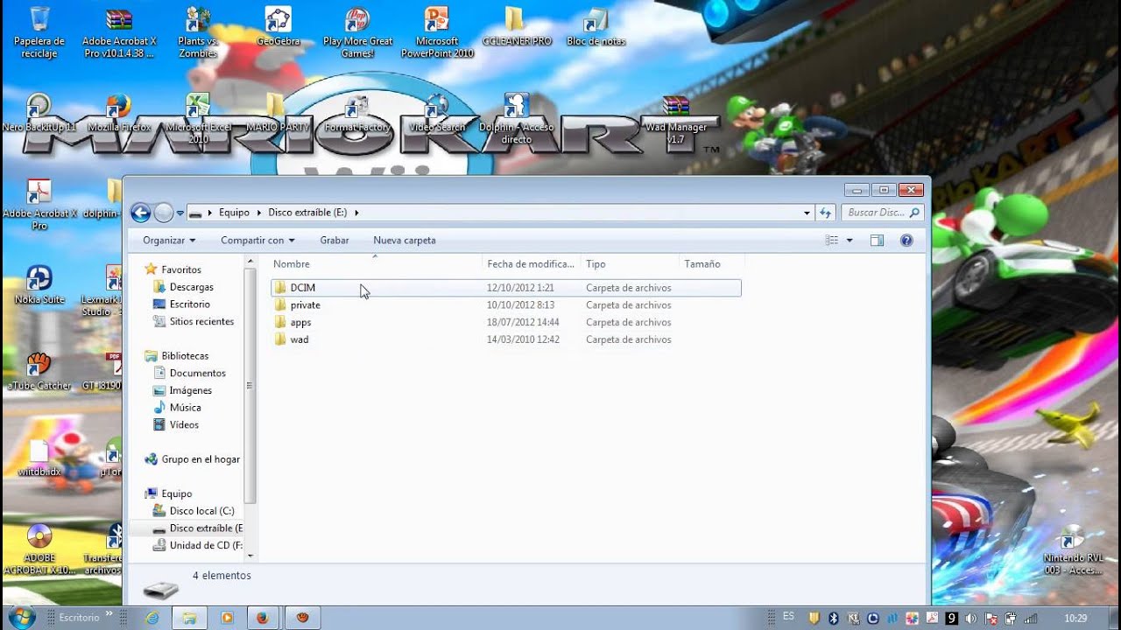Open Internet Explorer from the taskbar

pos(151,617)
